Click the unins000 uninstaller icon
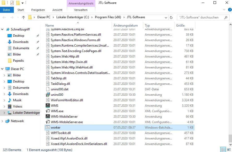Viewport: 232px width, 152px height. pos(48,94)
